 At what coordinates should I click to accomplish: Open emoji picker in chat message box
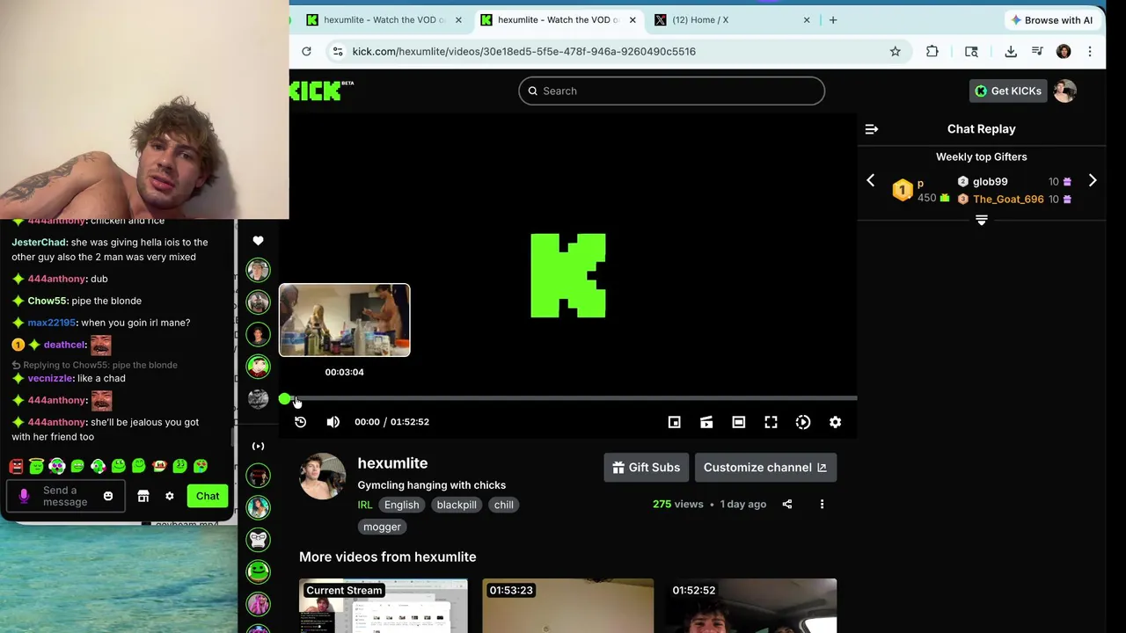pyautogui.click(x=108, y=497)
